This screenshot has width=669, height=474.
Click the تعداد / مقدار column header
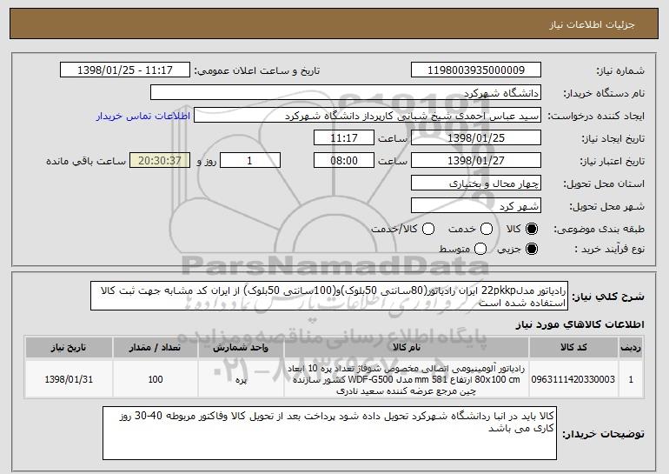click(x=156, y=348)
